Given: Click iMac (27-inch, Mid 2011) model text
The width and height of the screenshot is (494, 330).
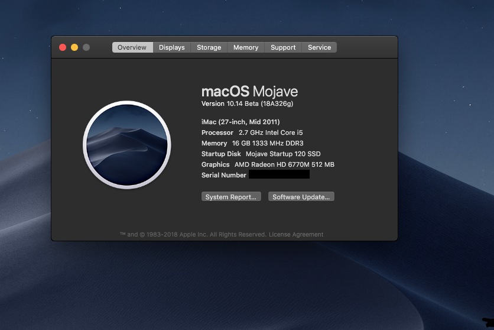Looking at the screenshot, I should (240, 122).
